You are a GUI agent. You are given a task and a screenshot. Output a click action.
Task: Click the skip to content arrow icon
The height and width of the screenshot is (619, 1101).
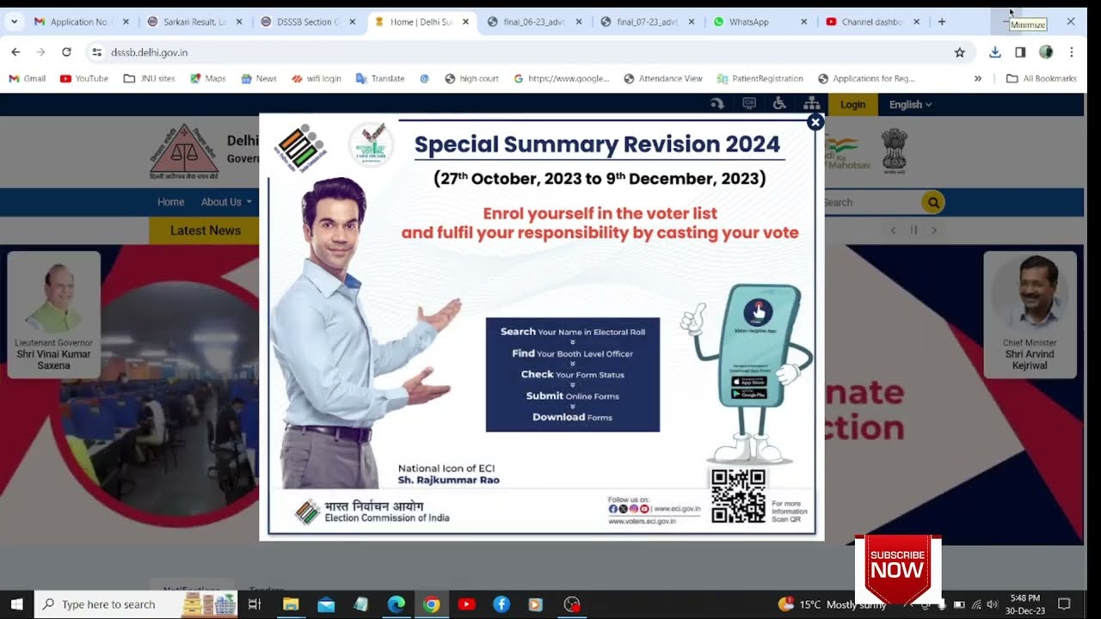[x=717, y=104]
